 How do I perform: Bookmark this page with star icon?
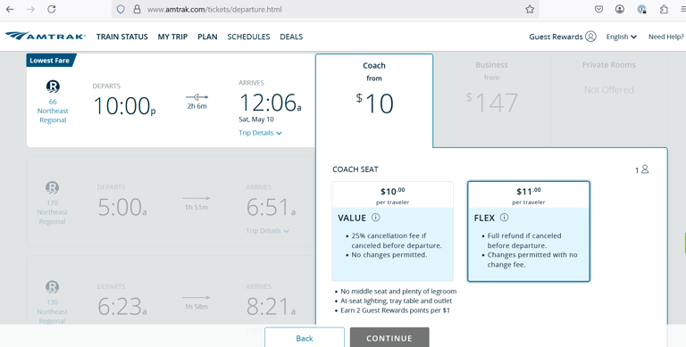pos(530,9)
